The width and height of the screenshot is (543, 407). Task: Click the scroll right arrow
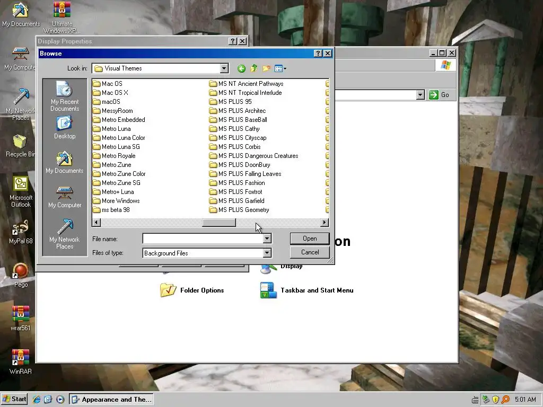click(325, 223)
